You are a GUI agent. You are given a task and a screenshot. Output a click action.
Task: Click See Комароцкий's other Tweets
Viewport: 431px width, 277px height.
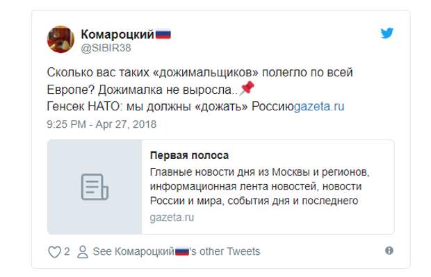[176, 251]
